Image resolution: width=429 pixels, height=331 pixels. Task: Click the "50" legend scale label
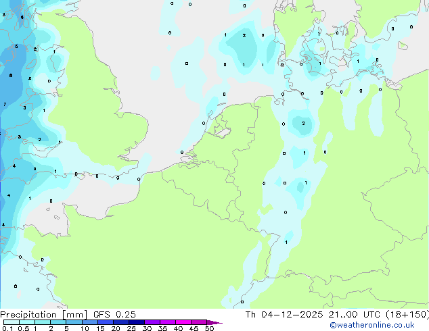pyautogui.click(x=209, y=328)
